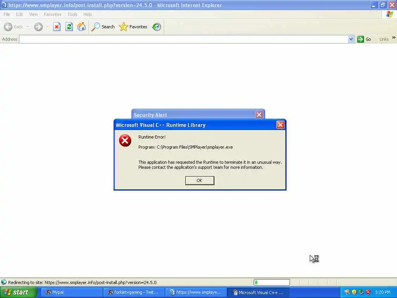Click the 3:20 PM system clock
The height and width of the screenshot is (298, 397).
[383, 293]
